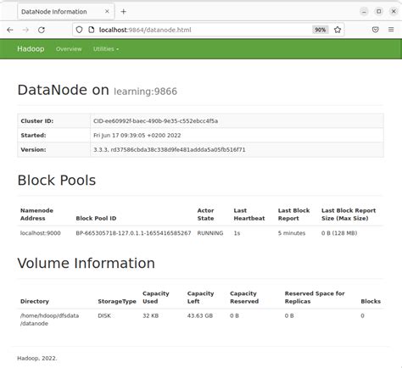This screenshot has height=368, width=402.
Task: Go back to the previous page
Action: coord(10,30)
